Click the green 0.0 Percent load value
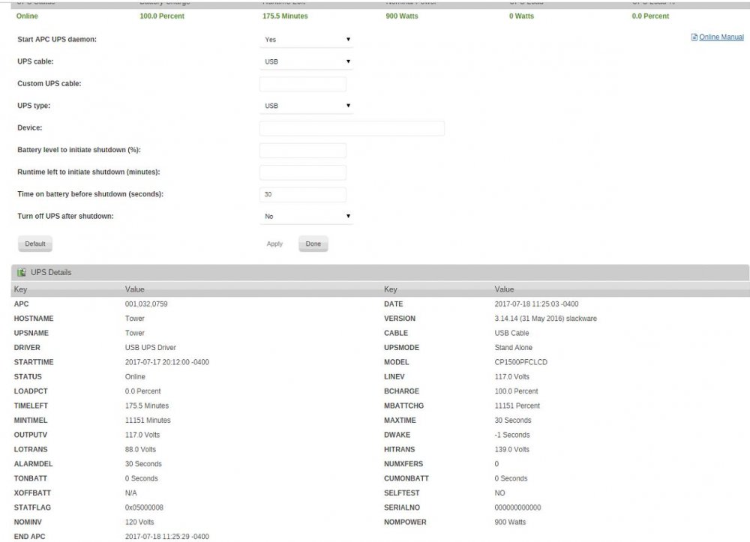 pos(650,16)
